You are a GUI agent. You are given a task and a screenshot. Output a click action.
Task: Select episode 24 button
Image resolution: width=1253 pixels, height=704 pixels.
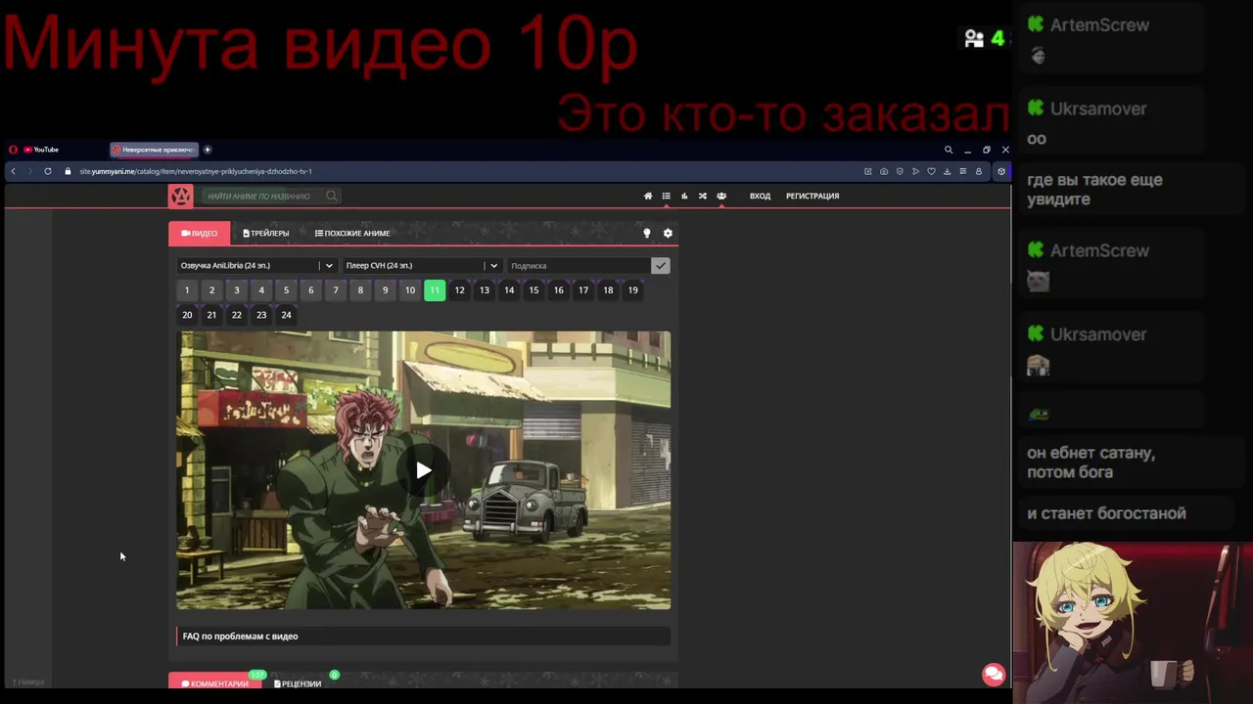tap(286, 315)
